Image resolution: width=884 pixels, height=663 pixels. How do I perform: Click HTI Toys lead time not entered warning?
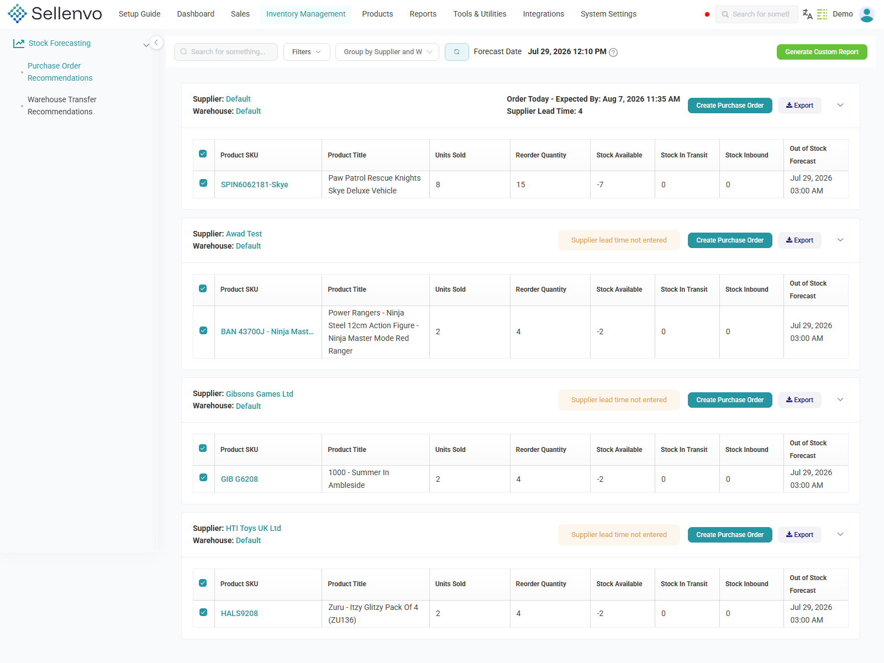[x=619, y=535]
